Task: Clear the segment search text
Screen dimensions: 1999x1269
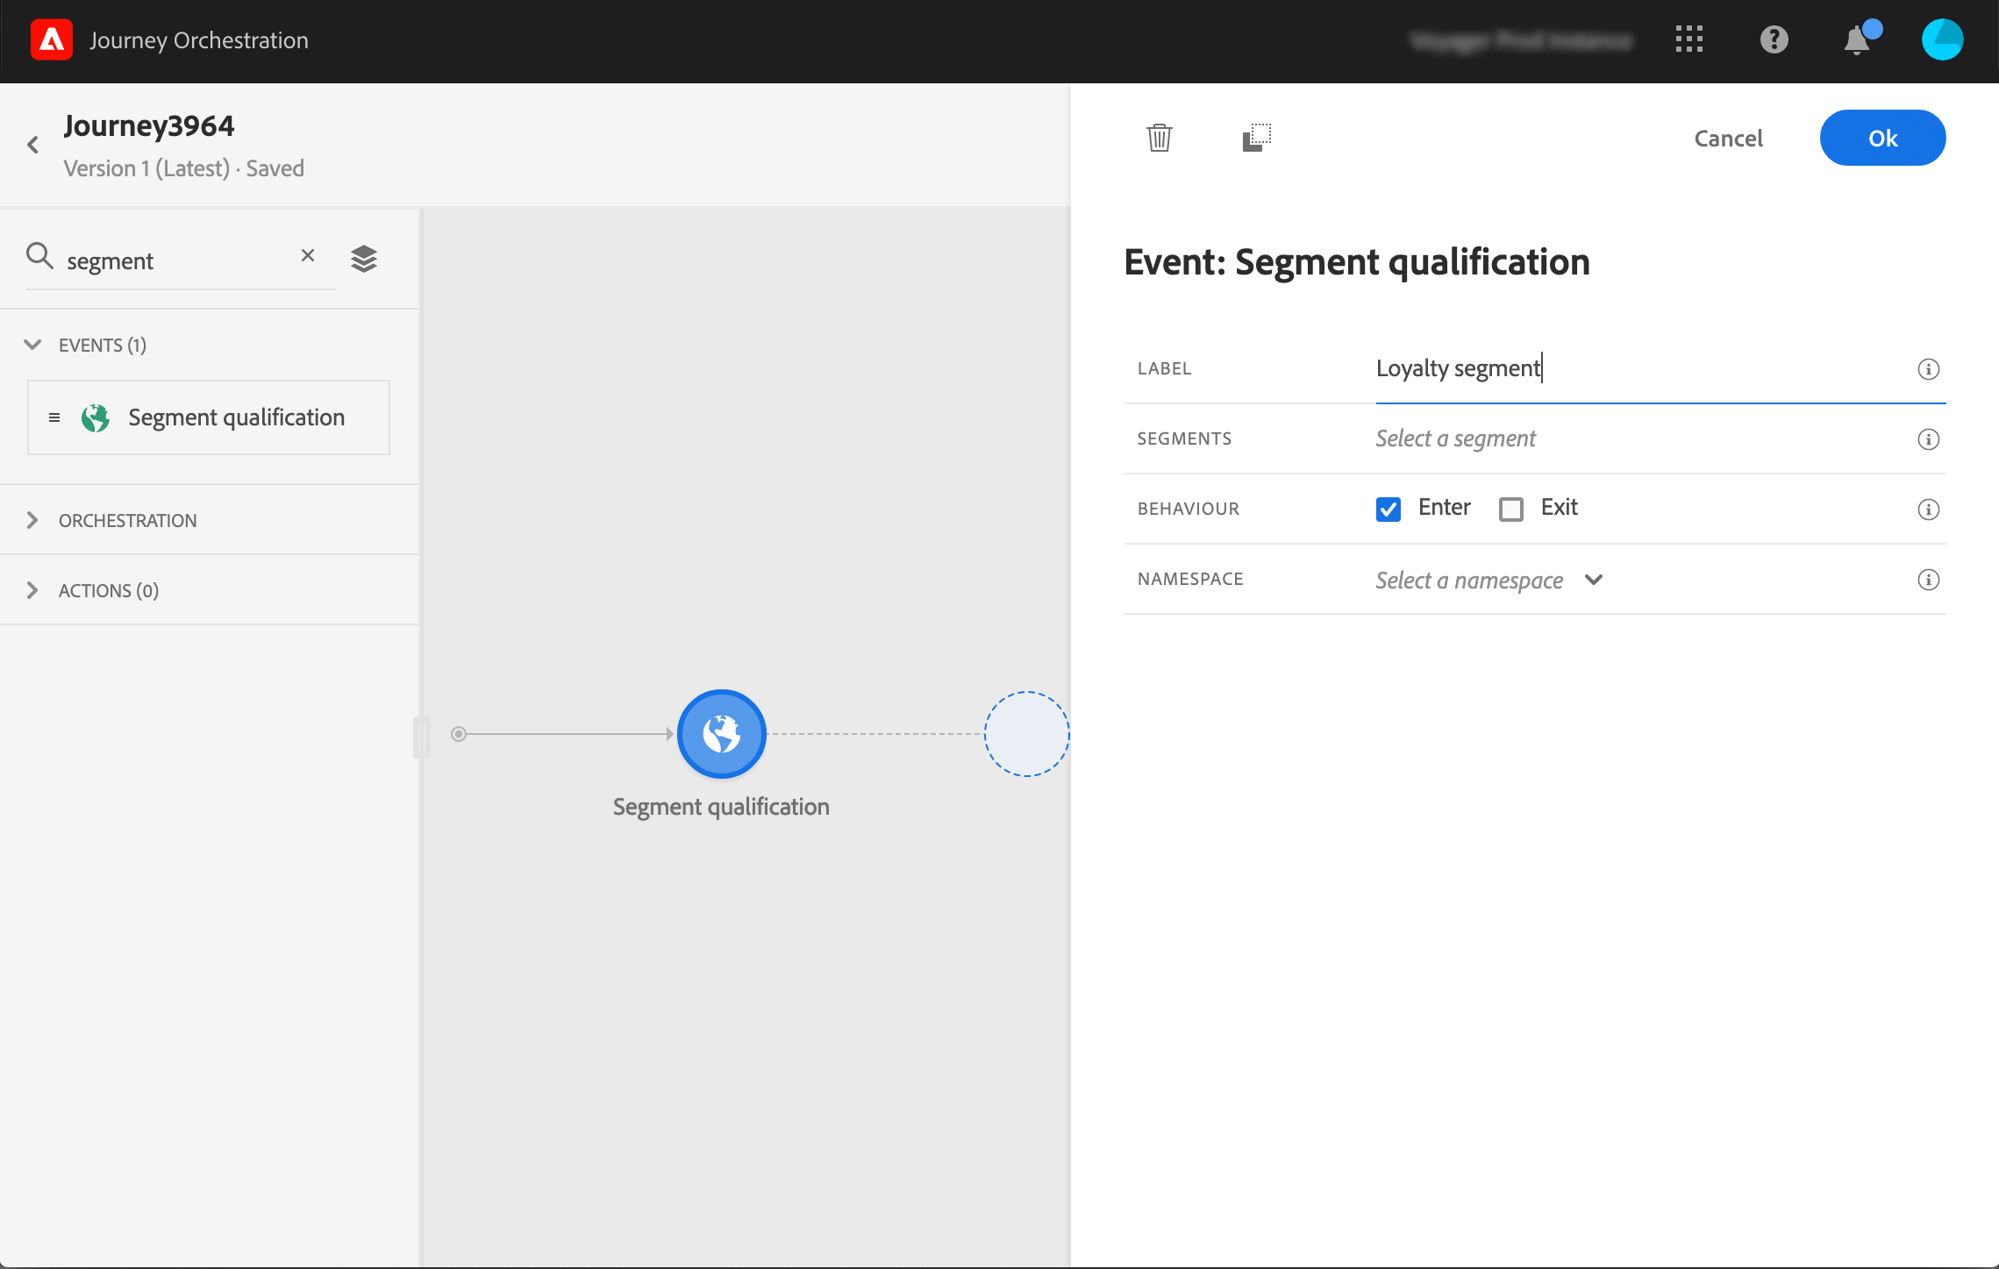Action: click(308, 255)
